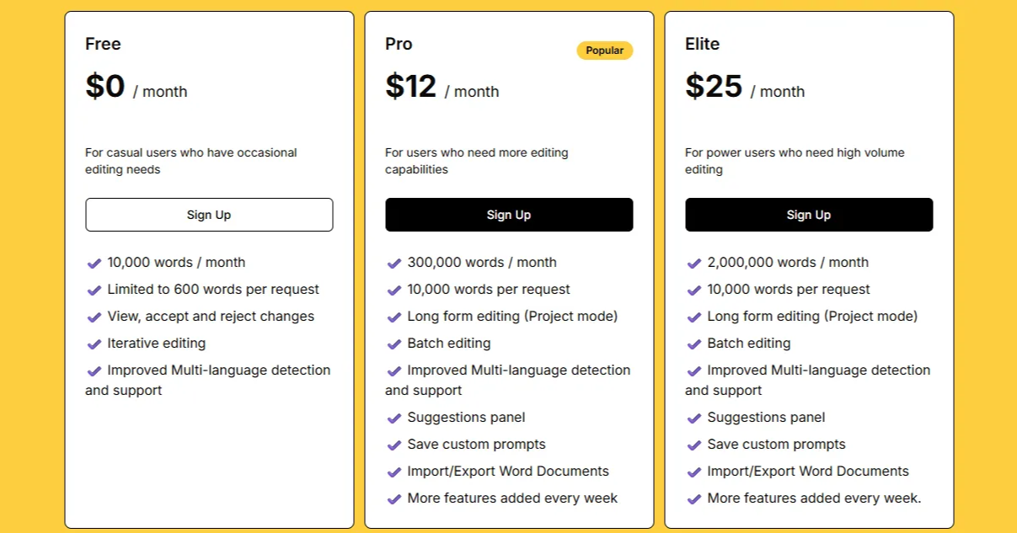The width and height of the screenshot is (1017, 533).
Task: Click Pro plan's Suggestions panel checkmark
Action: [x=394, y=418]
